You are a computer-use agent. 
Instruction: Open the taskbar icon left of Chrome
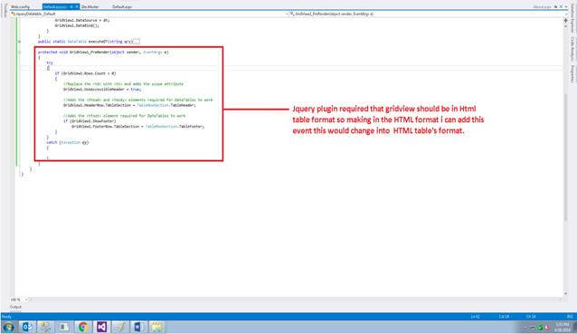tap(64, 327)
